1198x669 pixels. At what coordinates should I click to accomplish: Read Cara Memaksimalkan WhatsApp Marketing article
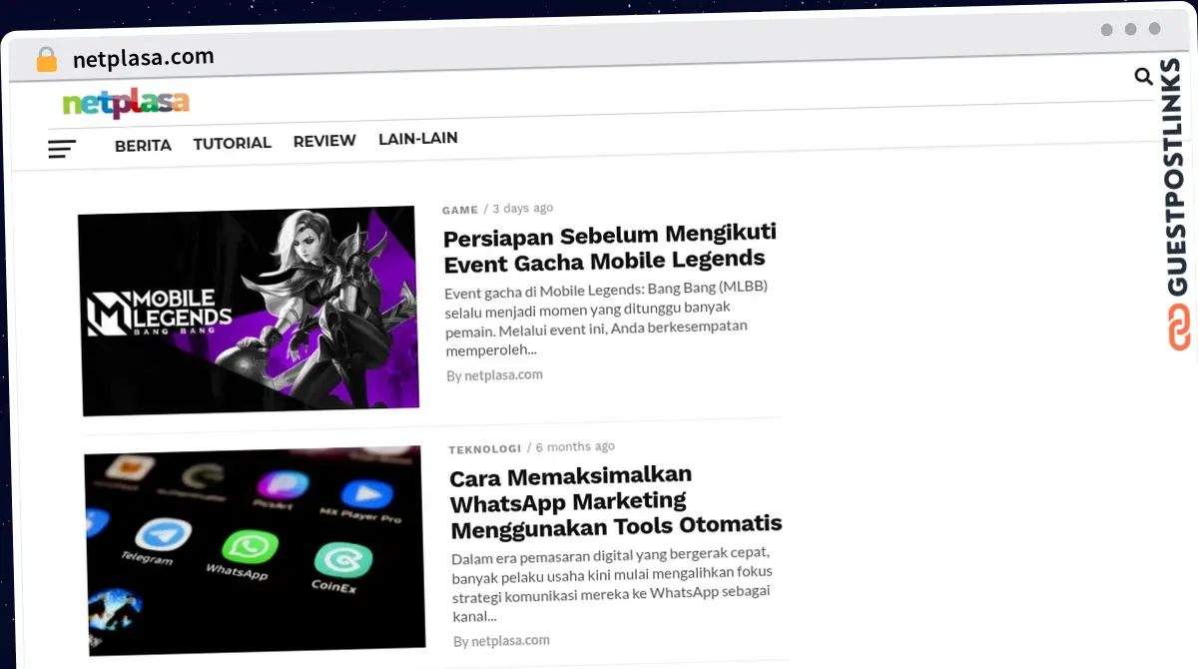pos(616,501)
